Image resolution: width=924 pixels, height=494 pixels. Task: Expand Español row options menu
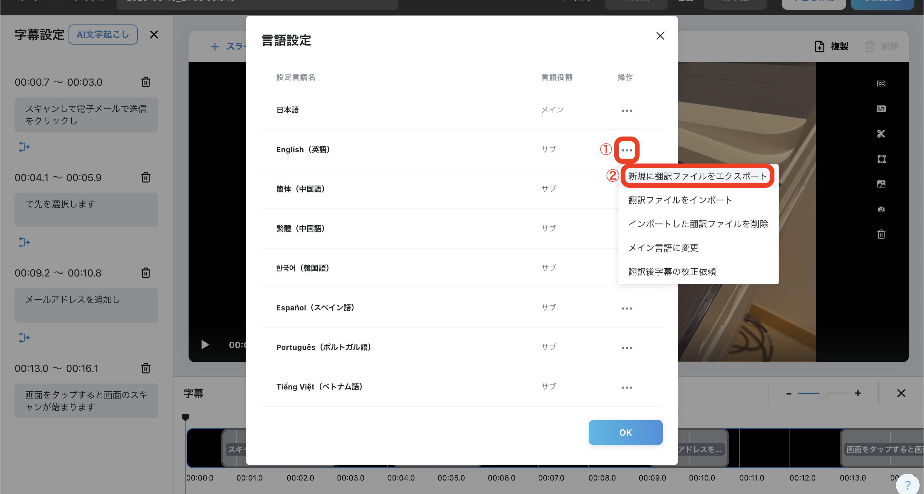627,309
